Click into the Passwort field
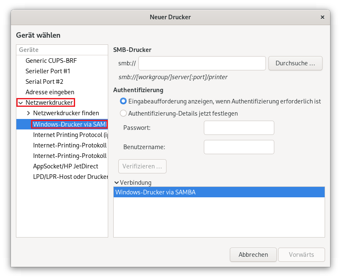This screenshot has width=341, height=279. [x=239, y=128]
